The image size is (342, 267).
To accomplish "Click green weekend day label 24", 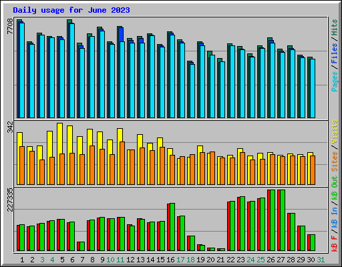I will pyautogui.click(x=250, y=260).
